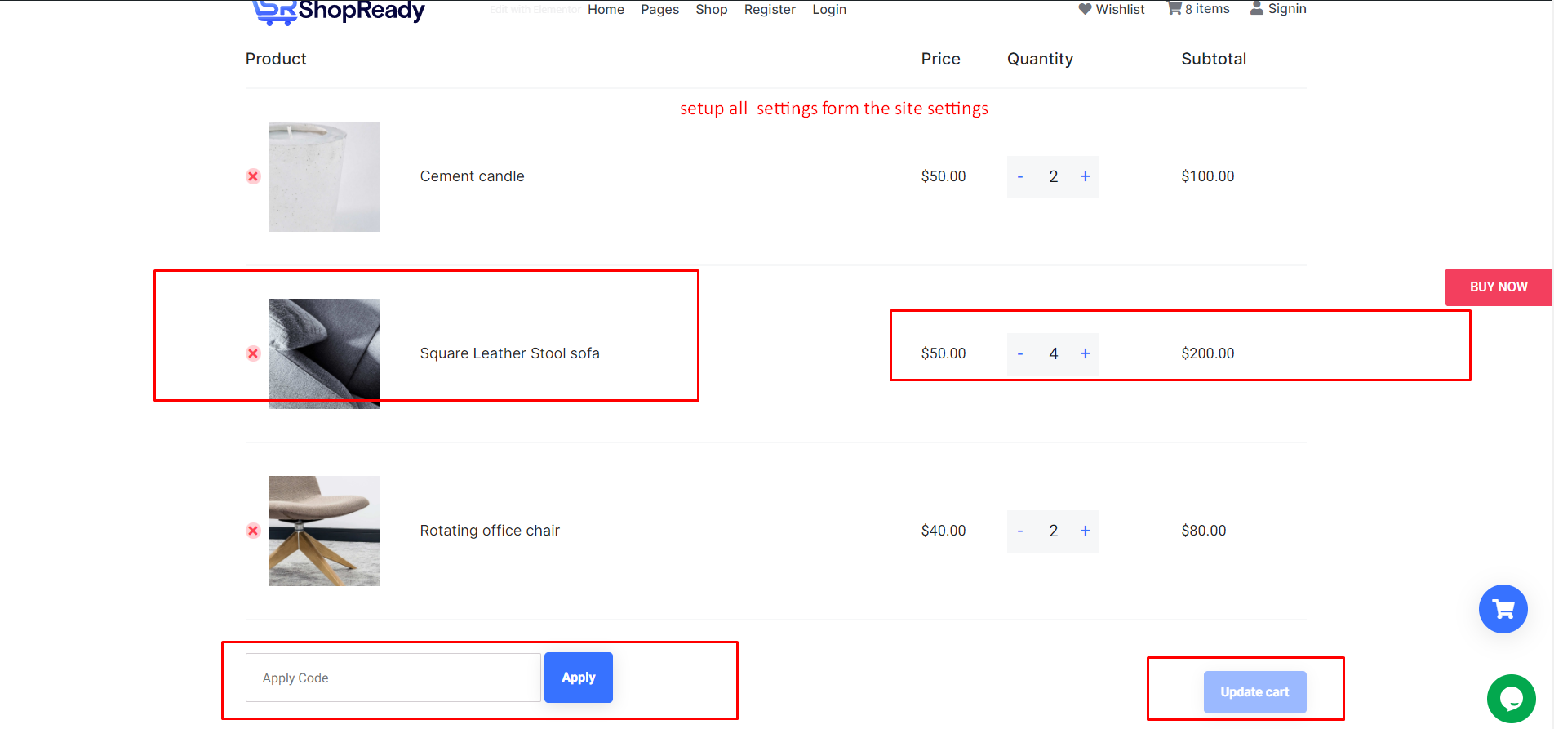Image resolution: width=1554 pixels, height=729 pixels.
Task: Click the Signin user icon link
Action: tap(1278, 9)
